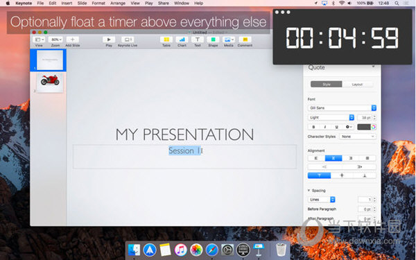
Task: Click the line spacing value field
Action: 365,200
